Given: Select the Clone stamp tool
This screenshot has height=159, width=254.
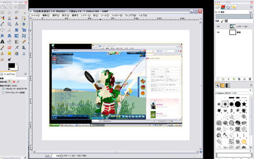Looking at the screenshot, I should click(3, 53).
